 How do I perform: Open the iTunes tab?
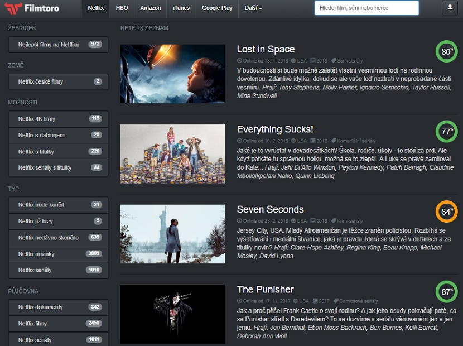coord(181,8)
